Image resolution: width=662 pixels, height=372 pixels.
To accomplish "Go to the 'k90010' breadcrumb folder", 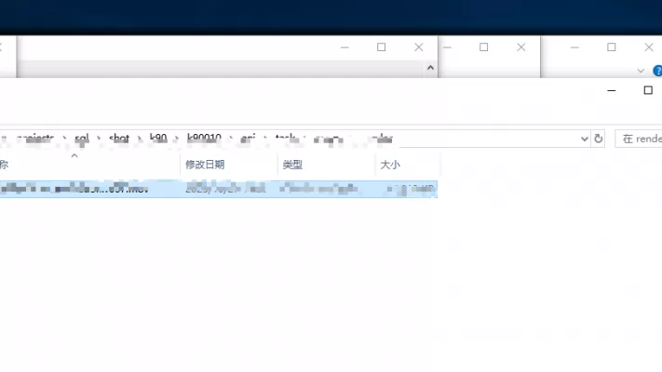I will coord(204,138).
